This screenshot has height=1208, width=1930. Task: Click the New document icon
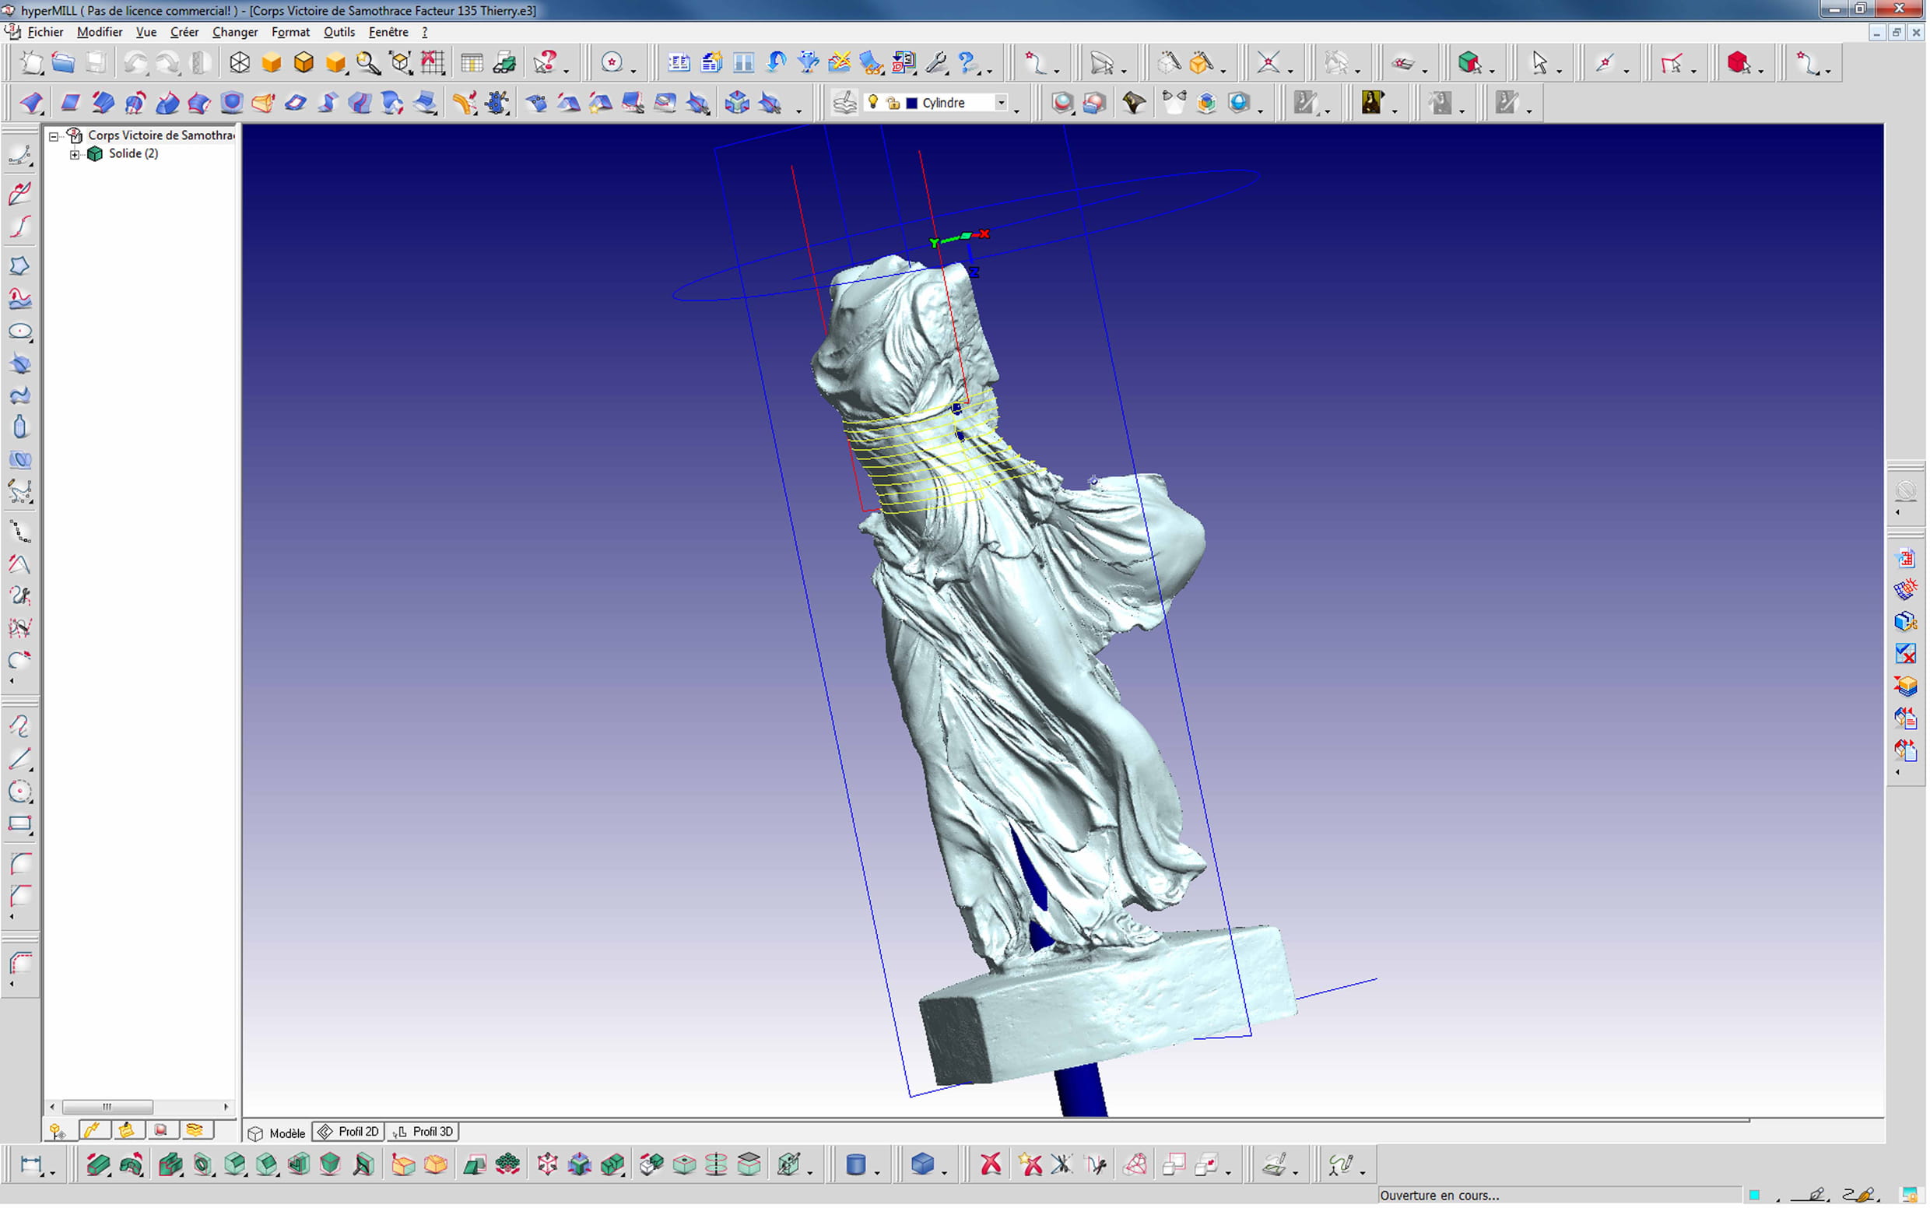32,63
